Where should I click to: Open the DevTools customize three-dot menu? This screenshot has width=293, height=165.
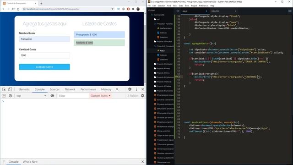136,89
